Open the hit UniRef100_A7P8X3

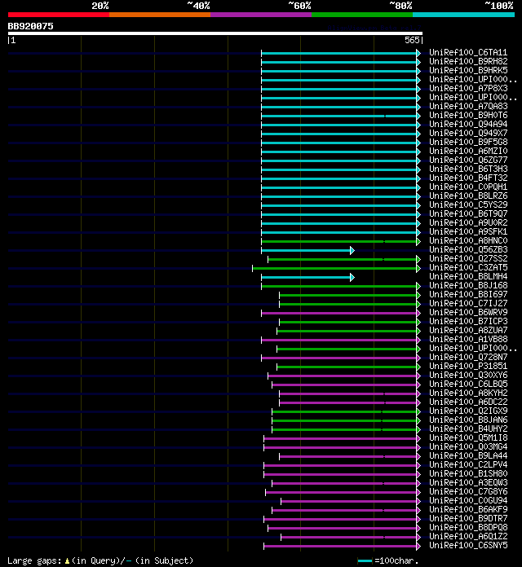click(x=468, y=88)
